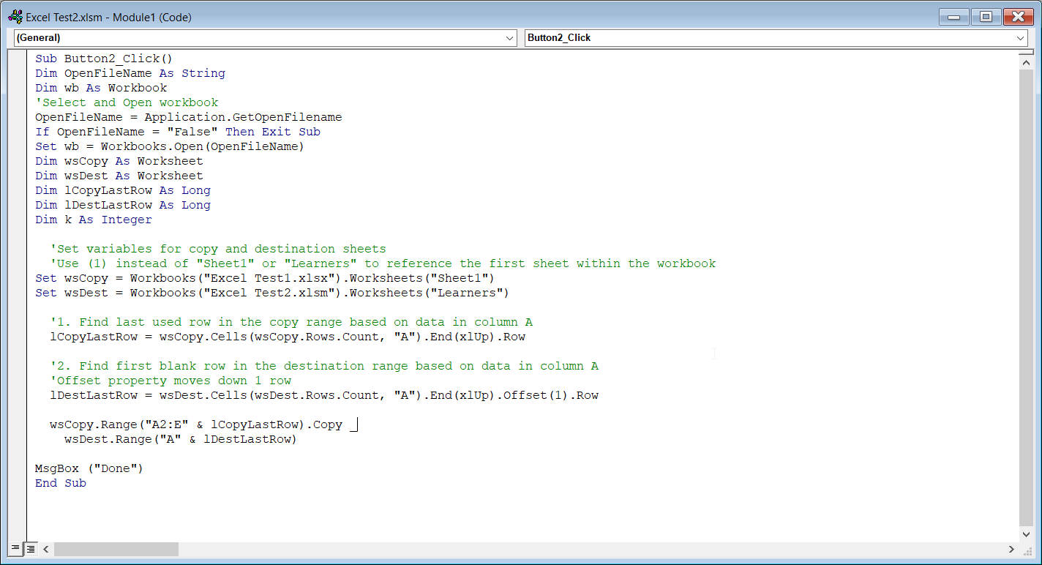Image resolution: width=1042 pixels, height=565 pixels.
Task: Click the horizontal scrollbar right arrow
Action: (x=1012, y=549)
